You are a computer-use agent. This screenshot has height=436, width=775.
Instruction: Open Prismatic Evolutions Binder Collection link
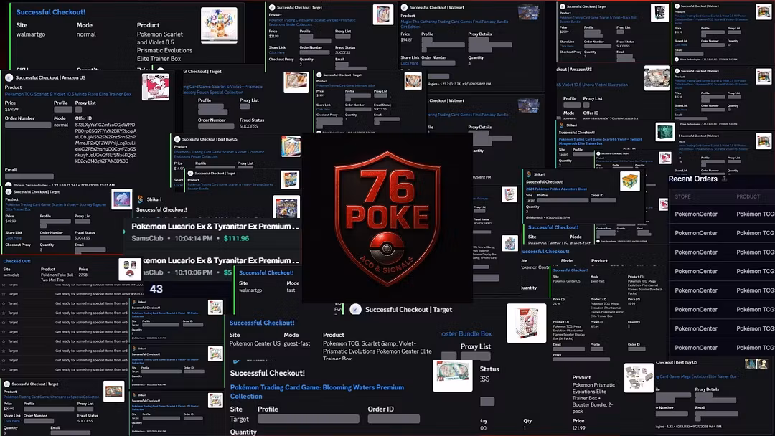click(312, 22)
